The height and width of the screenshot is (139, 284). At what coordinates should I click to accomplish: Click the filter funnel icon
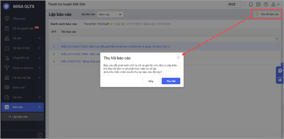277,39
